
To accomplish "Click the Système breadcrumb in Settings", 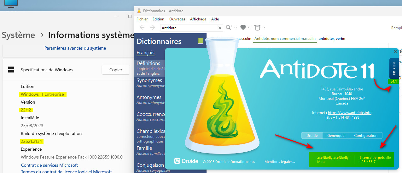I will coord(18,35).
